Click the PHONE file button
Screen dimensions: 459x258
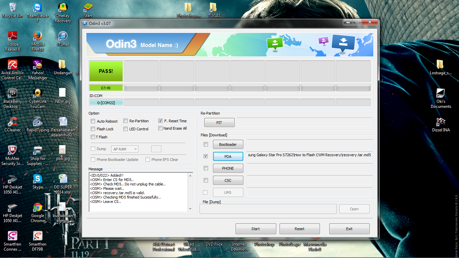click(228, 168)
